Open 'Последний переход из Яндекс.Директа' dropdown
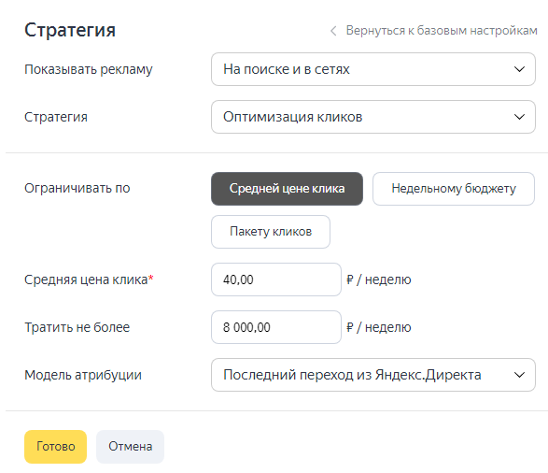This screenshot has width=548, height=473. click(373, 375)
